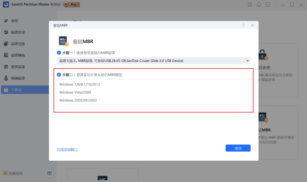The image size is (307, 182).
Task: Choose Windows Vista/2008 MBR type
Action: point(75,92)
